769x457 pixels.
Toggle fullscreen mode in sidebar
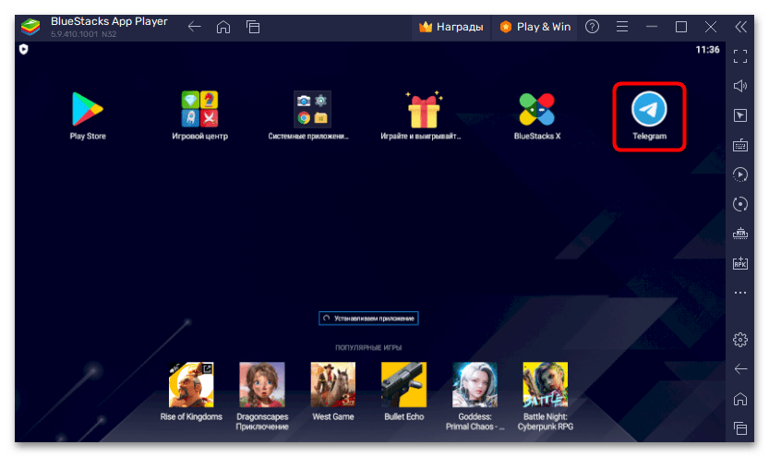[740, 56]
